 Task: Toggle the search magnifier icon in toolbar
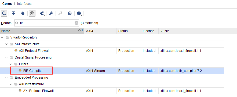click(x=4, y=14)
